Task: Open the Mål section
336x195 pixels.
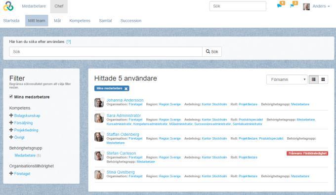Action: 57,21
